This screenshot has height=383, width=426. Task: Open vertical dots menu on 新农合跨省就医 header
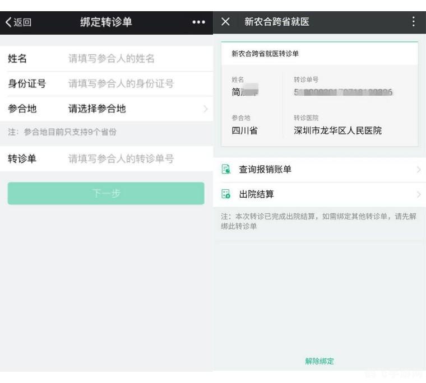pos(413,21)
